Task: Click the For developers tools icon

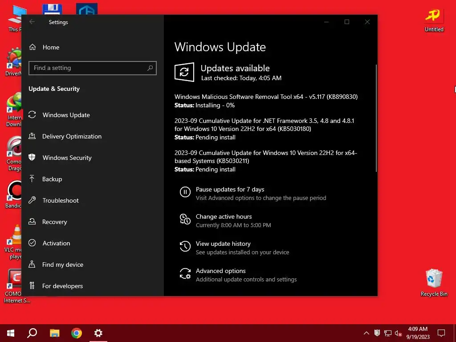Action: tap(32, 285)
